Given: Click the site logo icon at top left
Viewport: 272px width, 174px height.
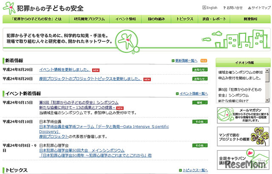Looking at the screenshot, I should coord(8,8).
